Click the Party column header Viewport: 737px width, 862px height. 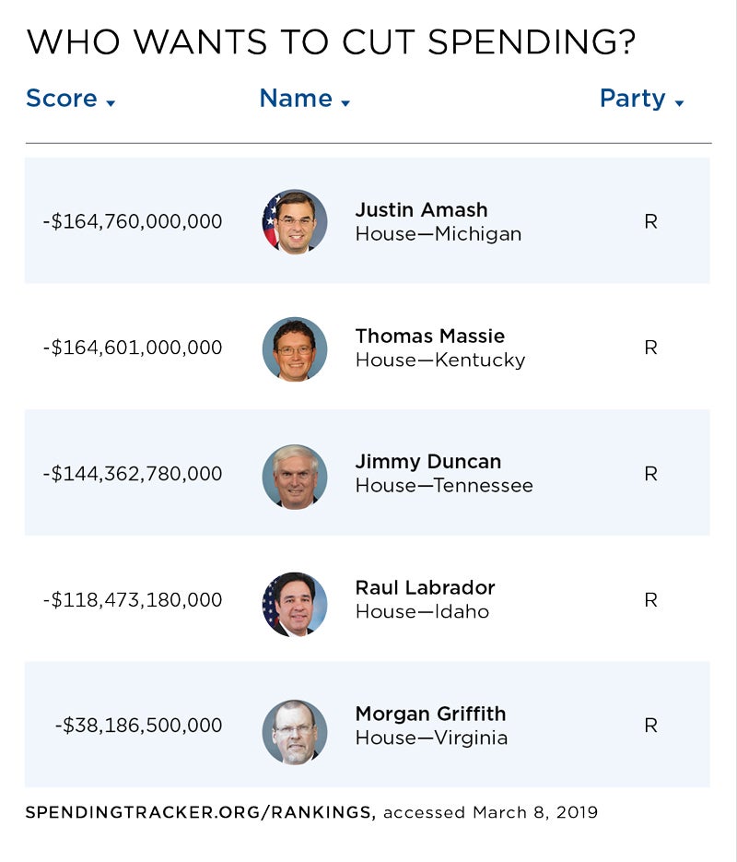point(632,99)
